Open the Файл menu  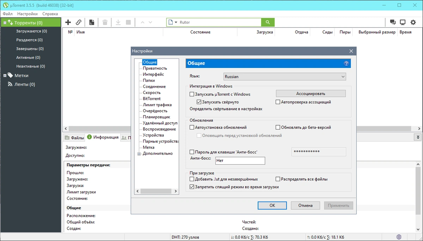click(7, 14)
